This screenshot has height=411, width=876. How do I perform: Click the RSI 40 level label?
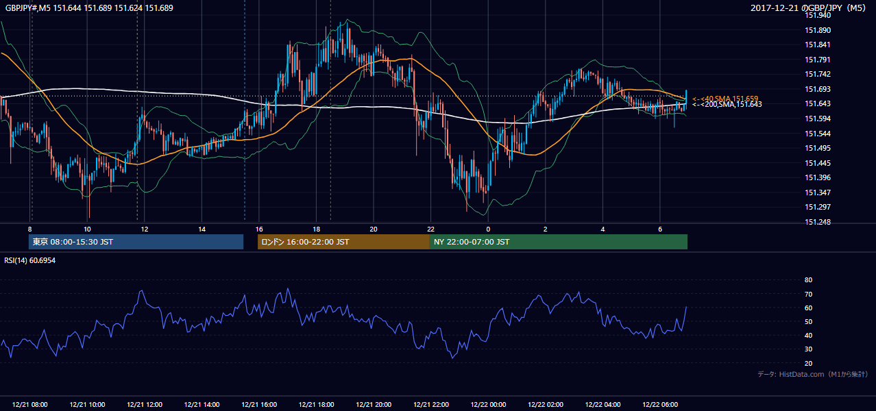808,335
